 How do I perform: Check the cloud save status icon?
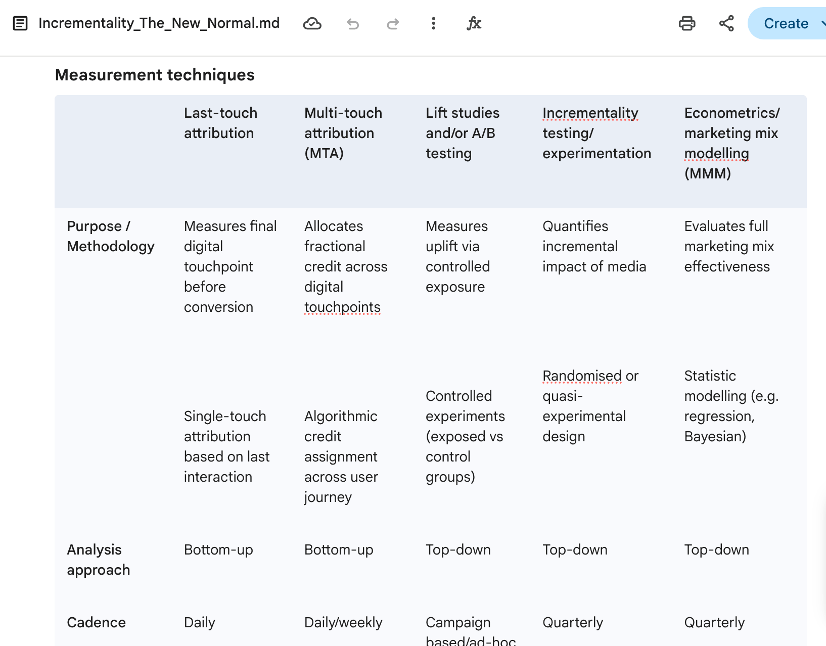point(312,23)
